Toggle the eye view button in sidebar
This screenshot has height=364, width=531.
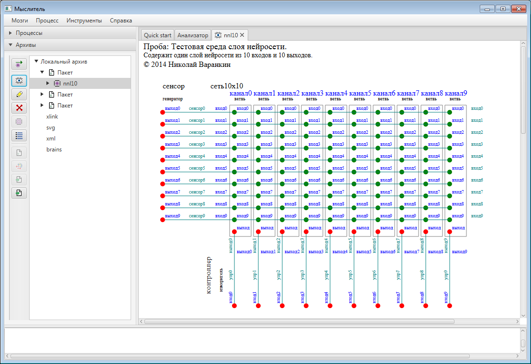(x=19, y=80)
